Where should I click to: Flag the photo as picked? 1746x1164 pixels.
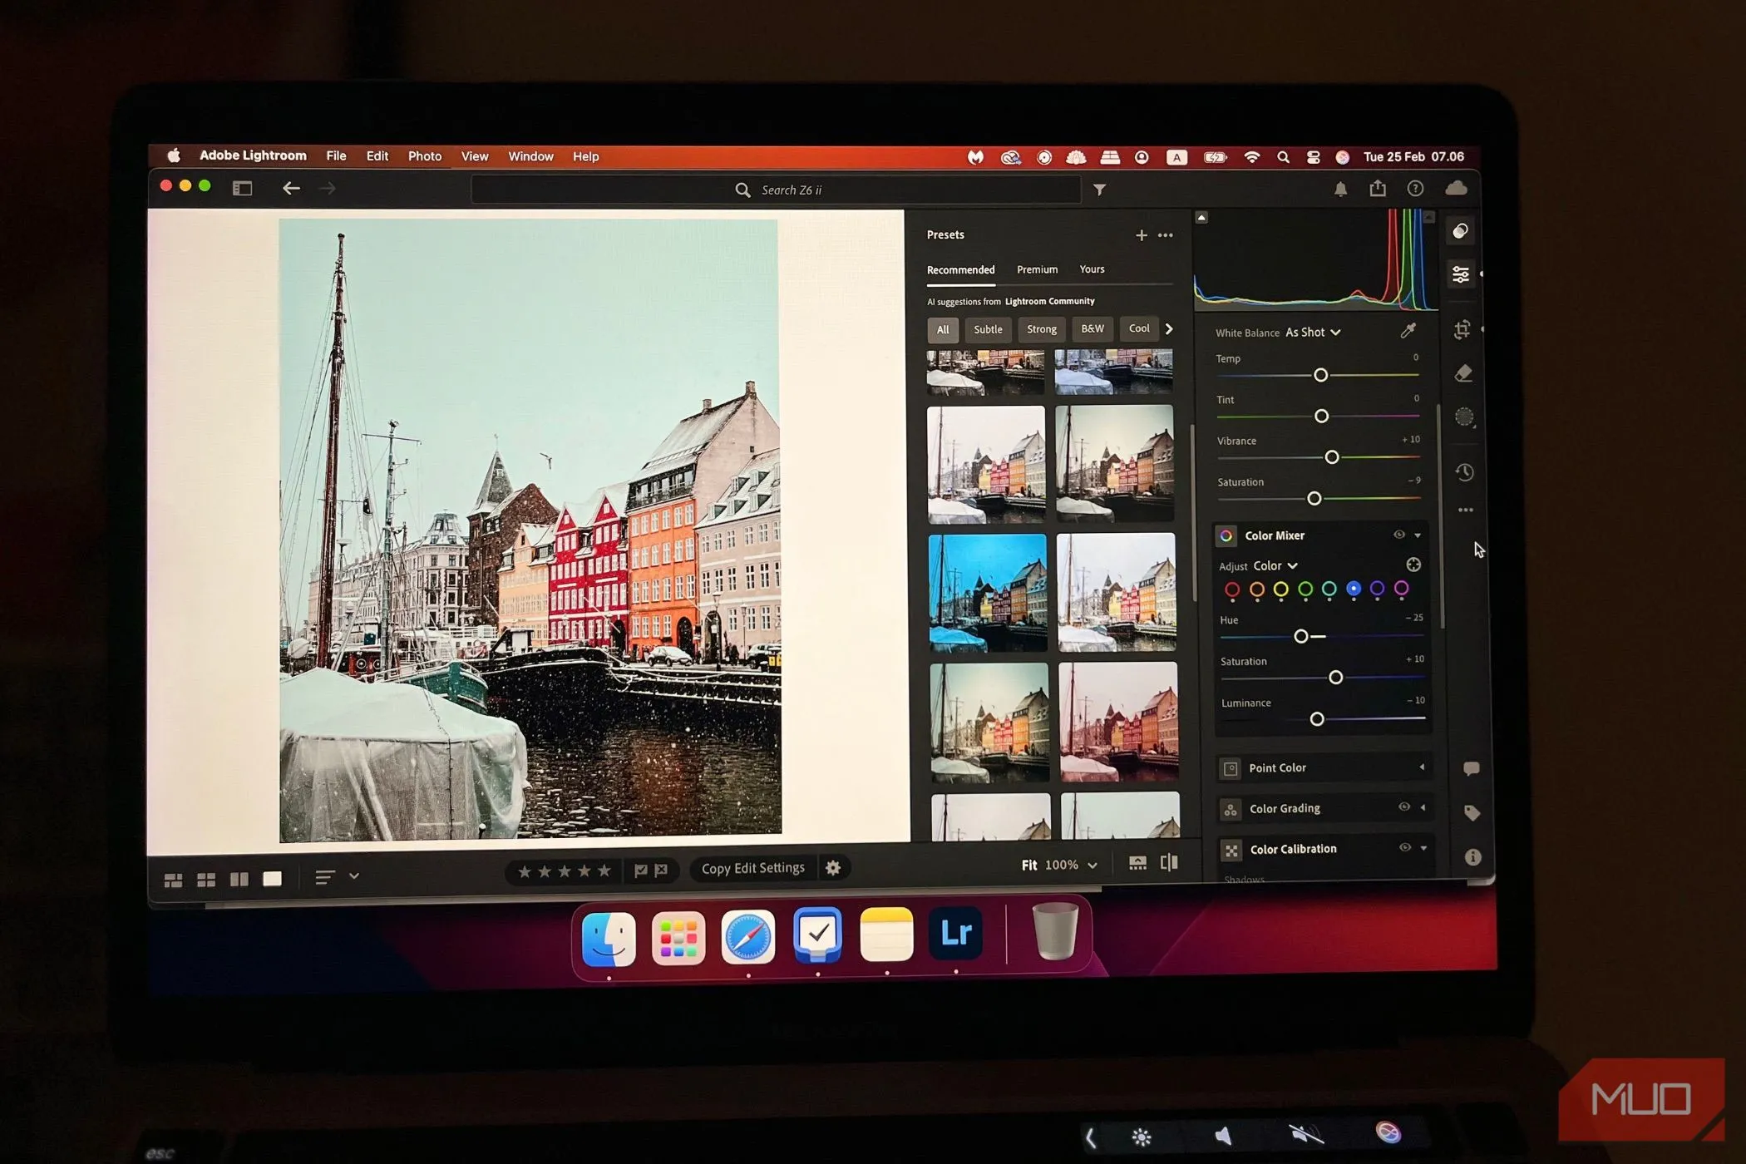641,871
